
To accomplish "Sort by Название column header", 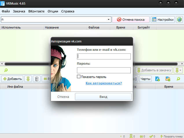I will click(x=65, y=27).
